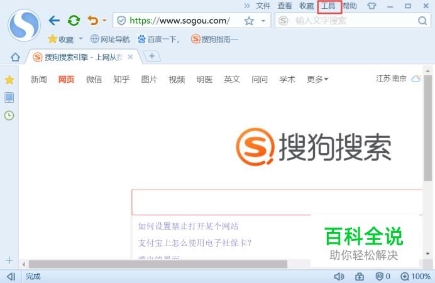Close the 搜狗搜索引擎 tab

click(x=130, y=57)
